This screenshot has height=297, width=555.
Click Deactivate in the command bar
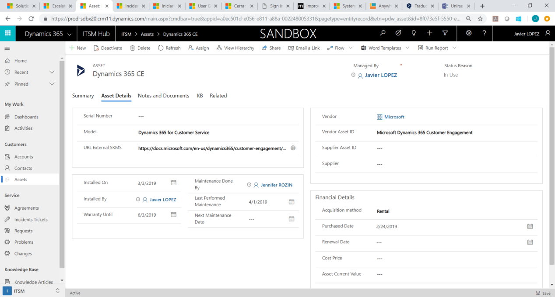(x=108, y=48)
